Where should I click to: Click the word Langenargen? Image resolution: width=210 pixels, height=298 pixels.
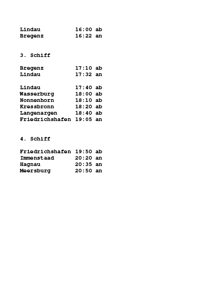pos(38,113)
